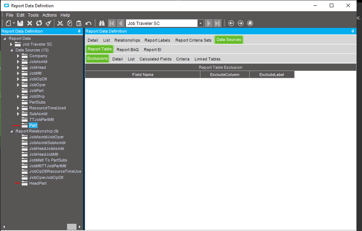Open the New icon dropdown arrow
Image resolution: width=362 pixels, height=231 pixels.
pyautogui.click(x=14, y=23)
